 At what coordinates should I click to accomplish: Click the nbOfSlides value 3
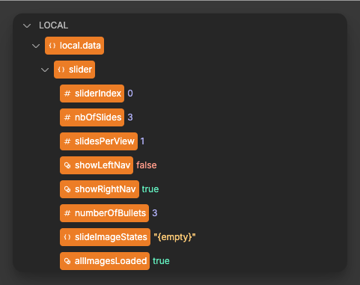pos(130,117)
